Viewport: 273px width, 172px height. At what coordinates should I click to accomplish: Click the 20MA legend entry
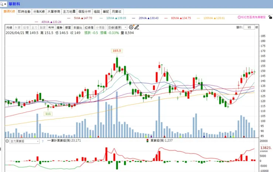point(145,18)
